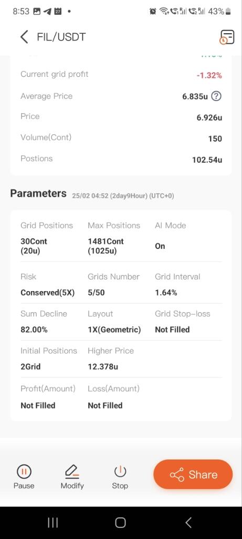This screenshot has width=242, height=539.
Task: Open Android recent apps button
Action: pyautogui.click(x=52, y=523)
